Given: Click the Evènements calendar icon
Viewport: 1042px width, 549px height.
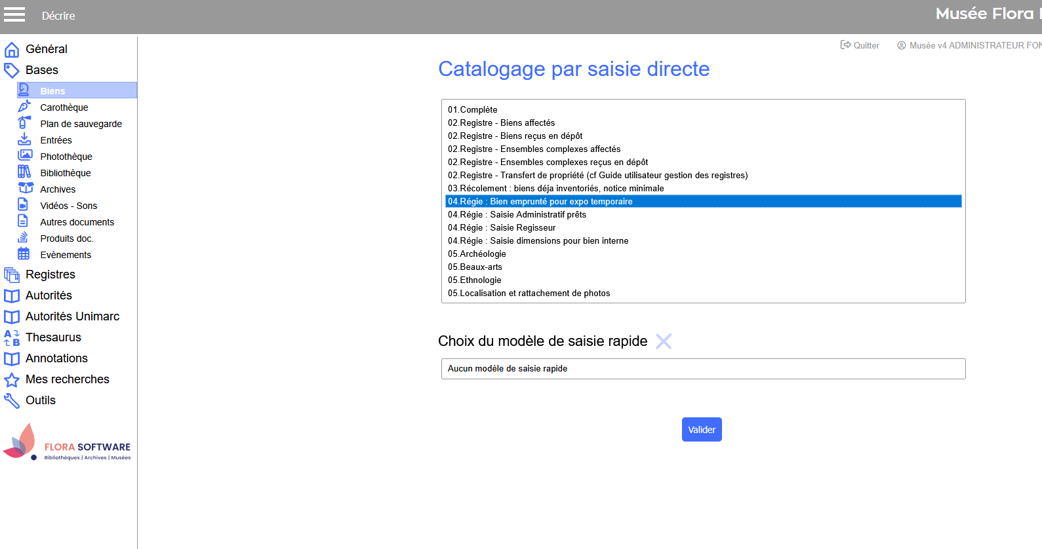Looking at the screenshot, I should (24, 254).
